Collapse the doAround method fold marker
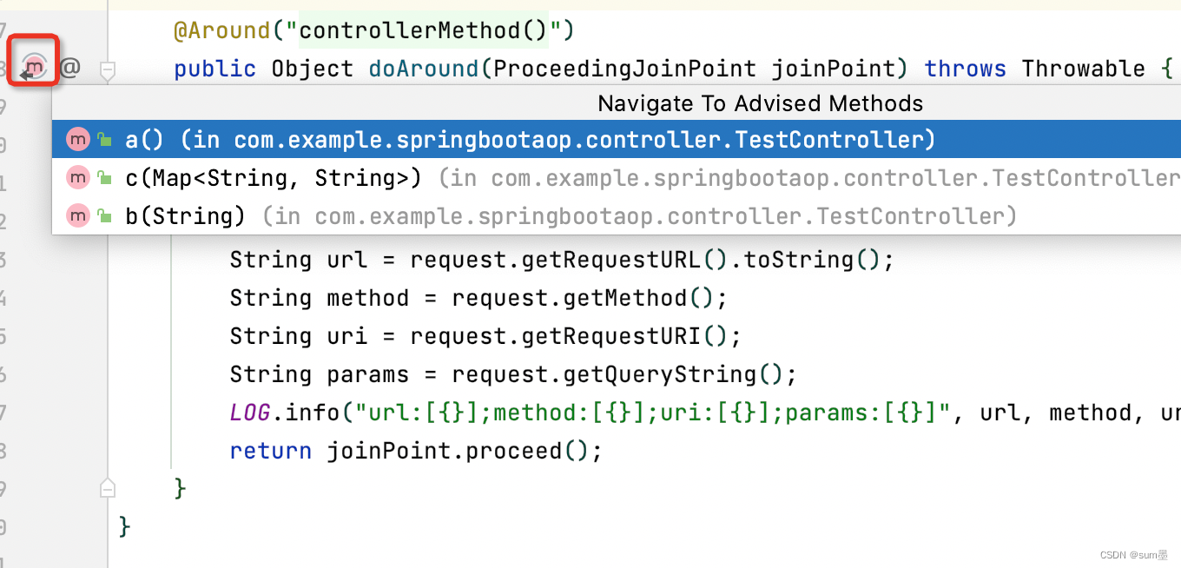1181x568 pixels. click(107, 69)
